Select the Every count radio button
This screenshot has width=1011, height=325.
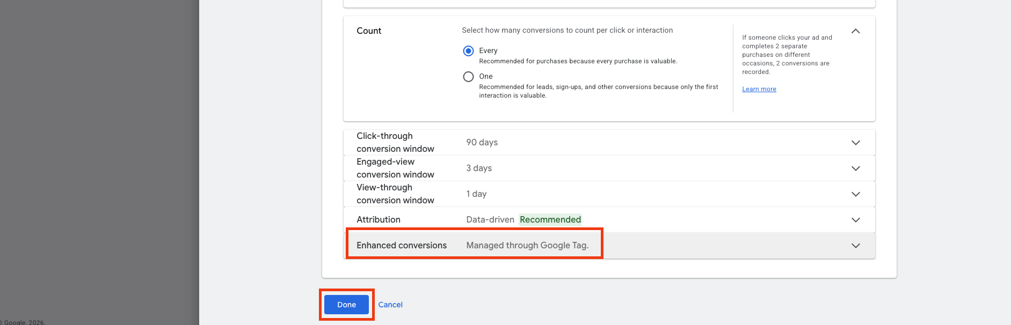[x=468, y=51]
